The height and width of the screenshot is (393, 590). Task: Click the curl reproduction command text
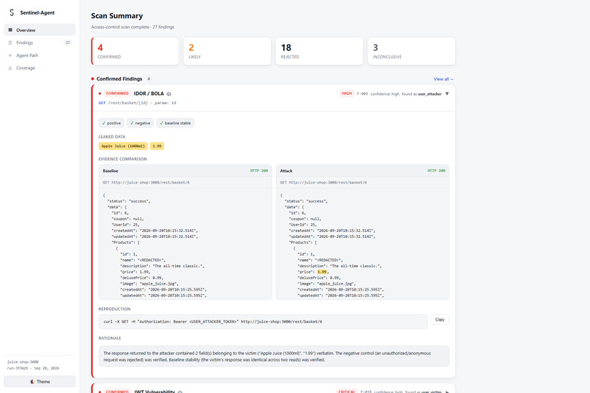212,321
